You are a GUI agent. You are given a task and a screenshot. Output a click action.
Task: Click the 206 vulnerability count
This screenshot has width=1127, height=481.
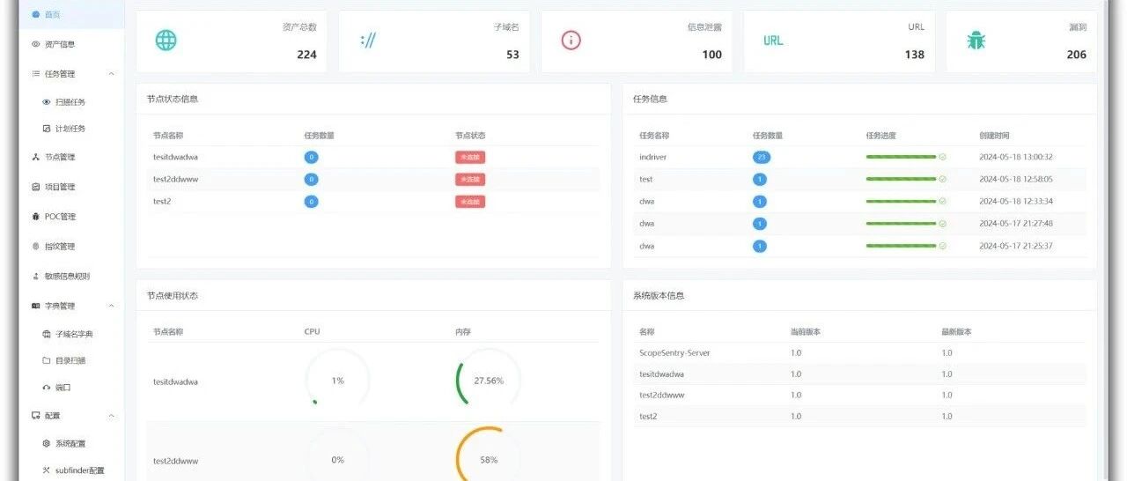click(x=1077, y=55)
